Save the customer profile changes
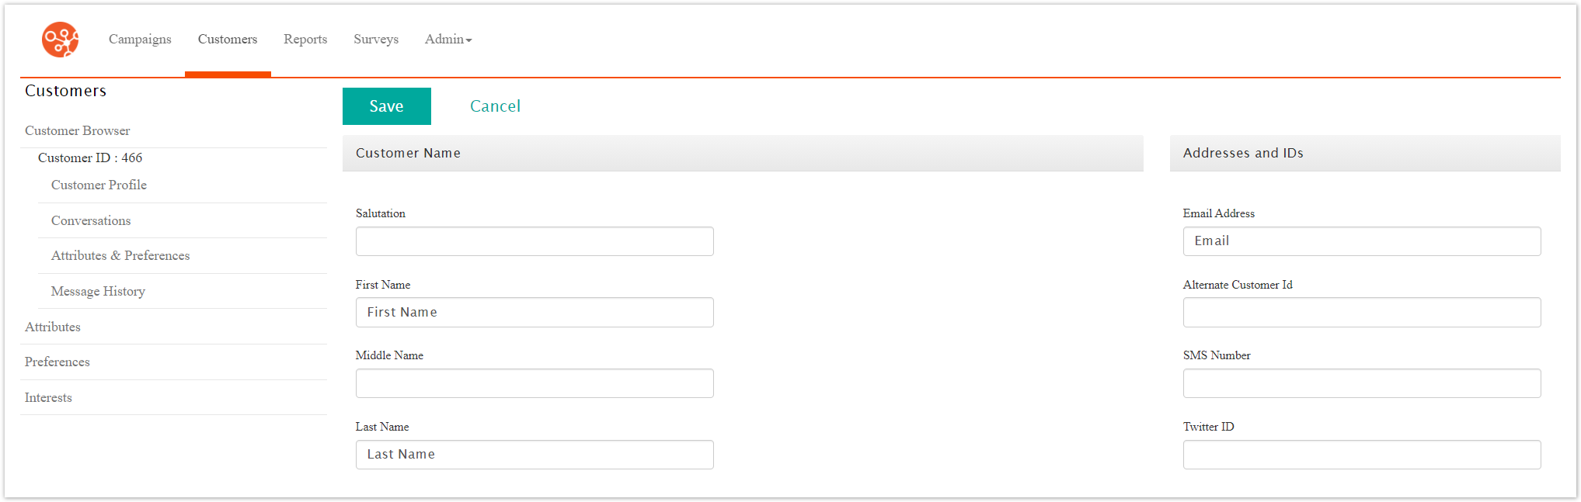 386,106
